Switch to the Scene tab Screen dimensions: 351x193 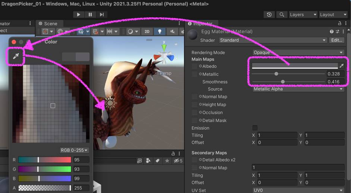coord(48,23)
